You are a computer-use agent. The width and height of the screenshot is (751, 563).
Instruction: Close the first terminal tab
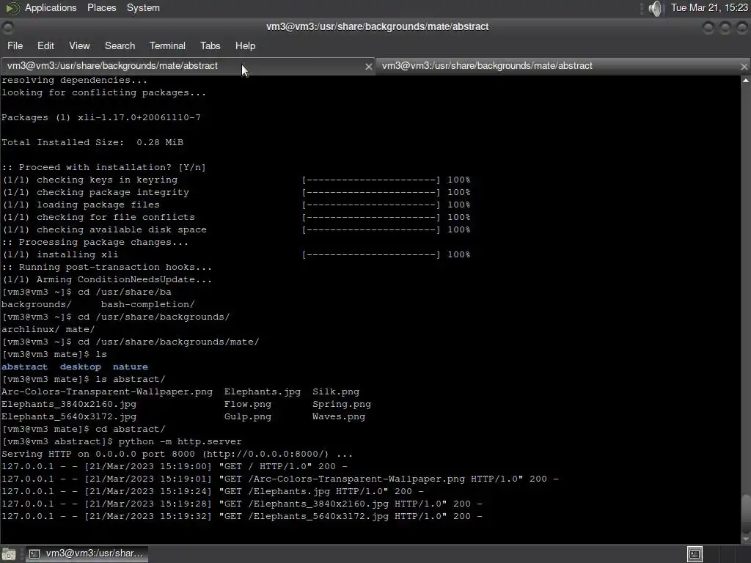pos(368,67)
